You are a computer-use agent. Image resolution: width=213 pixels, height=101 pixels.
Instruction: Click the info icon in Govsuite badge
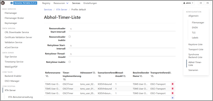11,3
